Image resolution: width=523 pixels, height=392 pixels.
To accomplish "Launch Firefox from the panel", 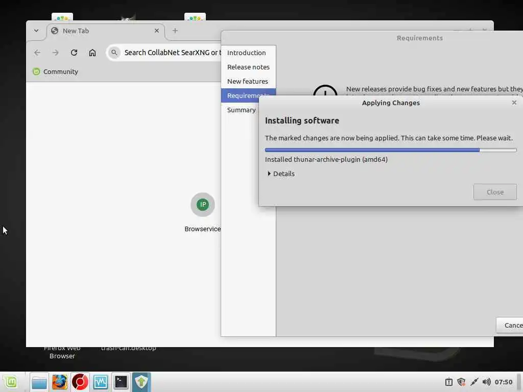I will pyautogui.click(x=60, y=382).
